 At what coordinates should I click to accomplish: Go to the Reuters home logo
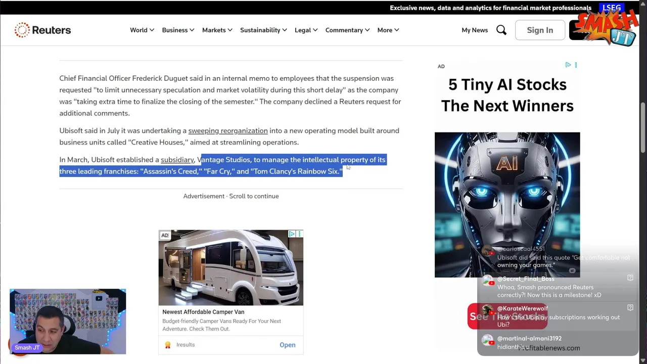(42, 30)
